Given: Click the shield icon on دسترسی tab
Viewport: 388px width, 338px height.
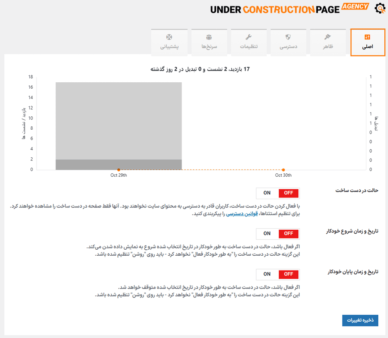Looking at the screenshot, I should [288, 37].
